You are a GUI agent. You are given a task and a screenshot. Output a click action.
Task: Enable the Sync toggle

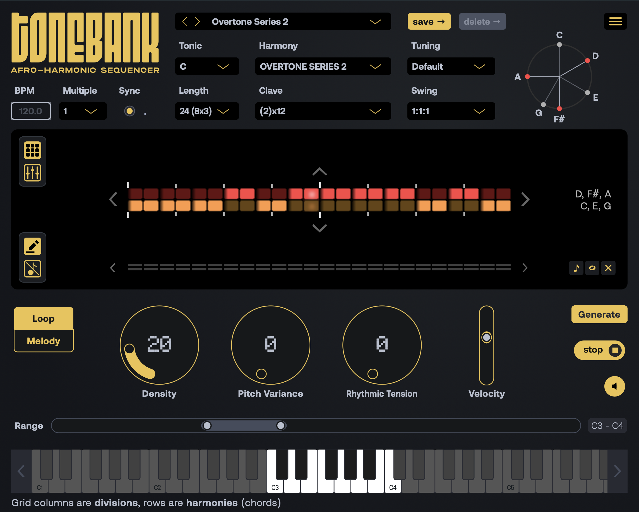(x=129, y=111)
